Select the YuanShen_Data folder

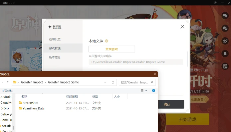[x=33, y=108]
